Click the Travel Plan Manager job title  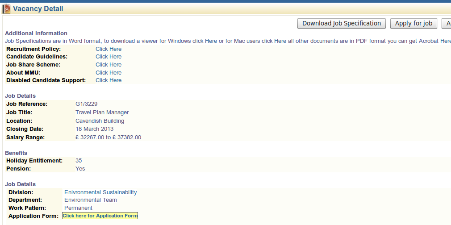coord(102,112)
